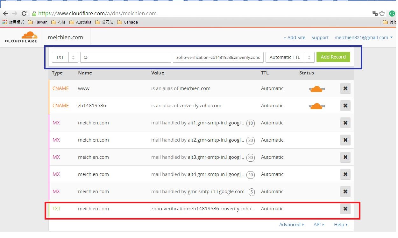Viewport: 398px width, 238px height.
Task: Open the Taiwan bookmarks folder
Action: [x=38, y=22]
